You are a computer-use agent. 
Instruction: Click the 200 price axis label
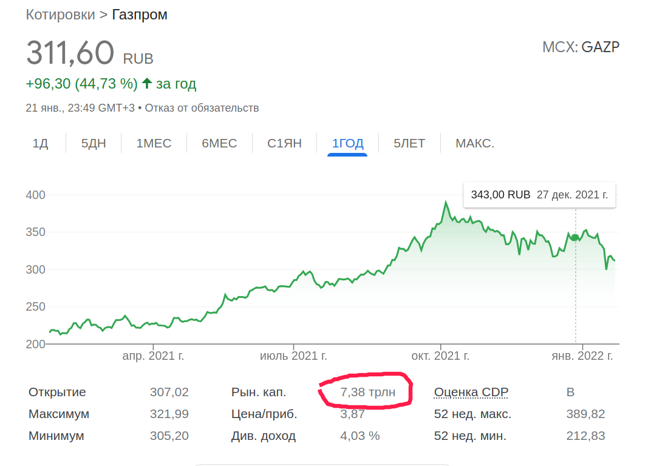click(35, 343)
